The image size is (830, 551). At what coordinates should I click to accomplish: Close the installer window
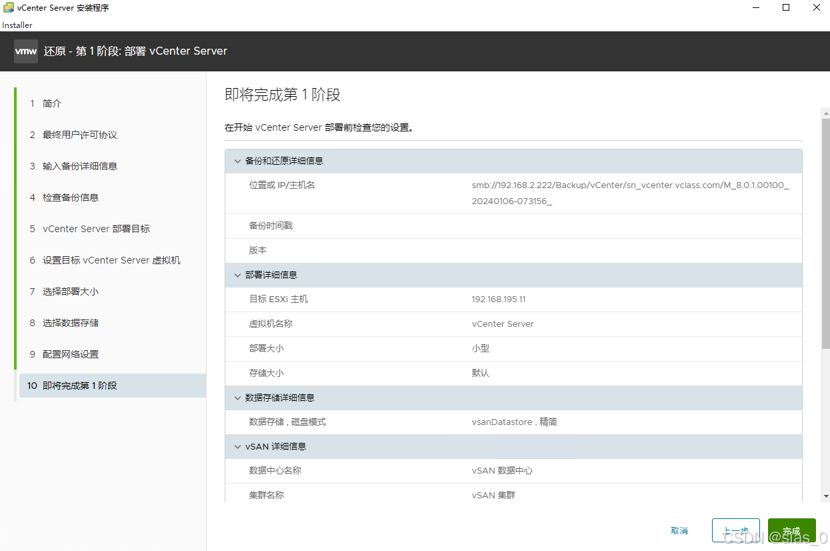[816, 8]
